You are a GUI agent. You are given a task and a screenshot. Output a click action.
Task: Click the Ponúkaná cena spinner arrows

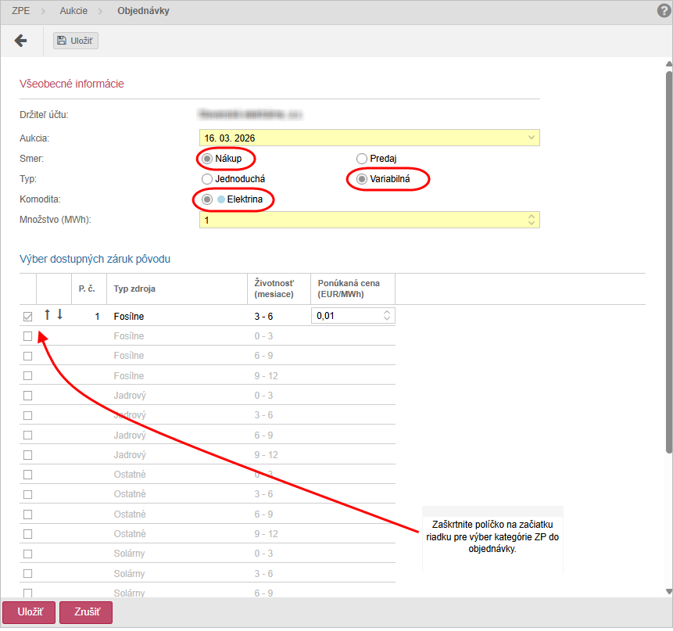click(387, 316)
